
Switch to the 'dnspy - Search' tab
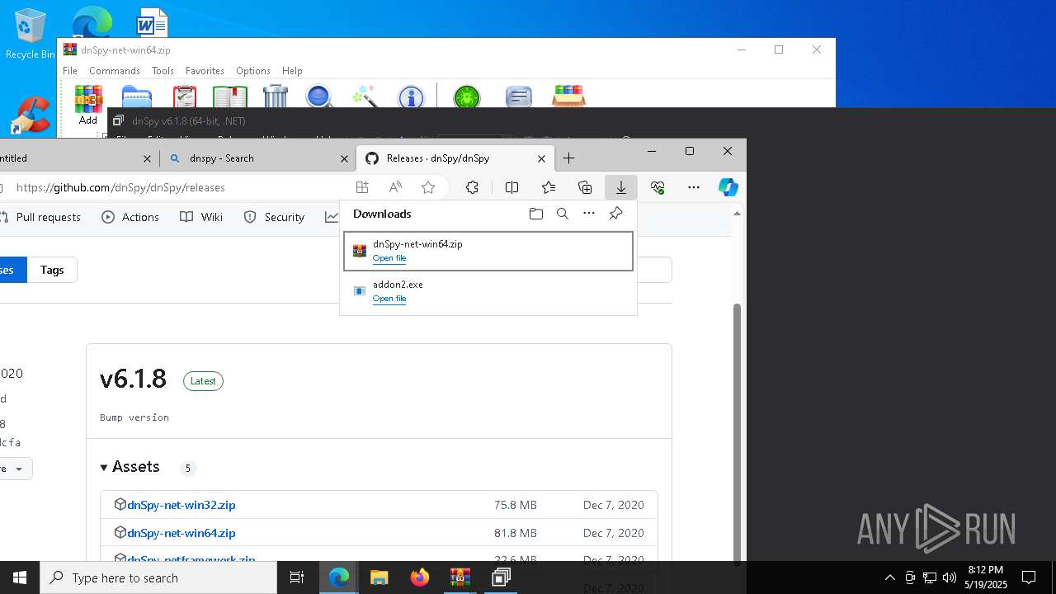pos(247,158)
